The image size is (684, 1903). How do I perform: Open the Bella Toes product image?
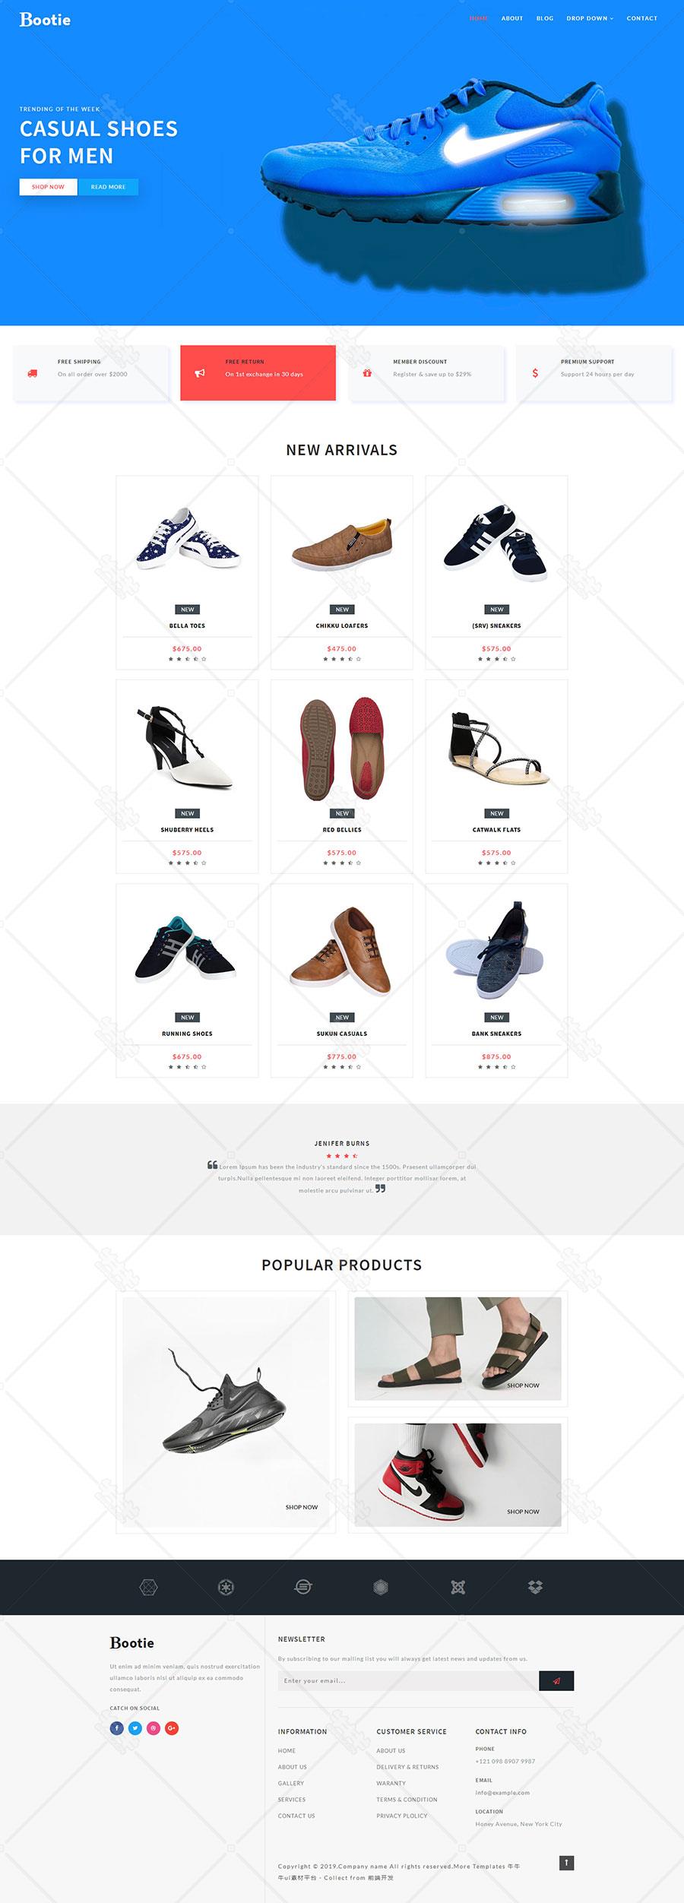point(187,538)
